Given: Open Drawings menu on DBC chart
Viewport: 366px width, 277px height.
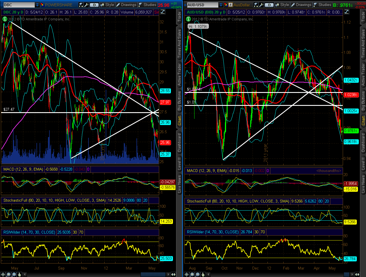Looking at the screenshot, I should pyautogui.click(x=126, y=5).
